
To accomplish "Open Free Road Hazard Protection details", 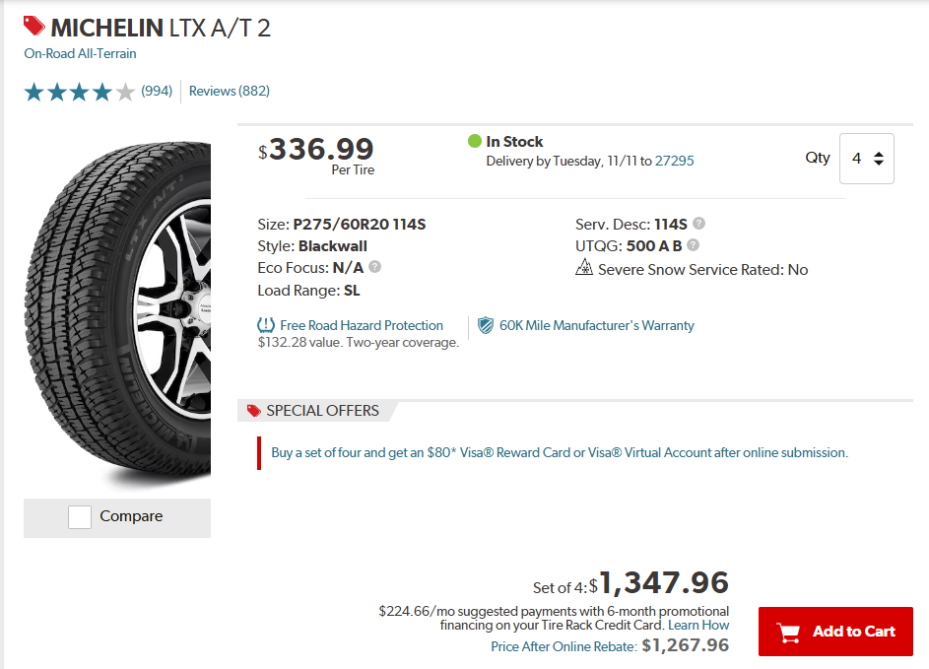I will [x=362, y=325].
